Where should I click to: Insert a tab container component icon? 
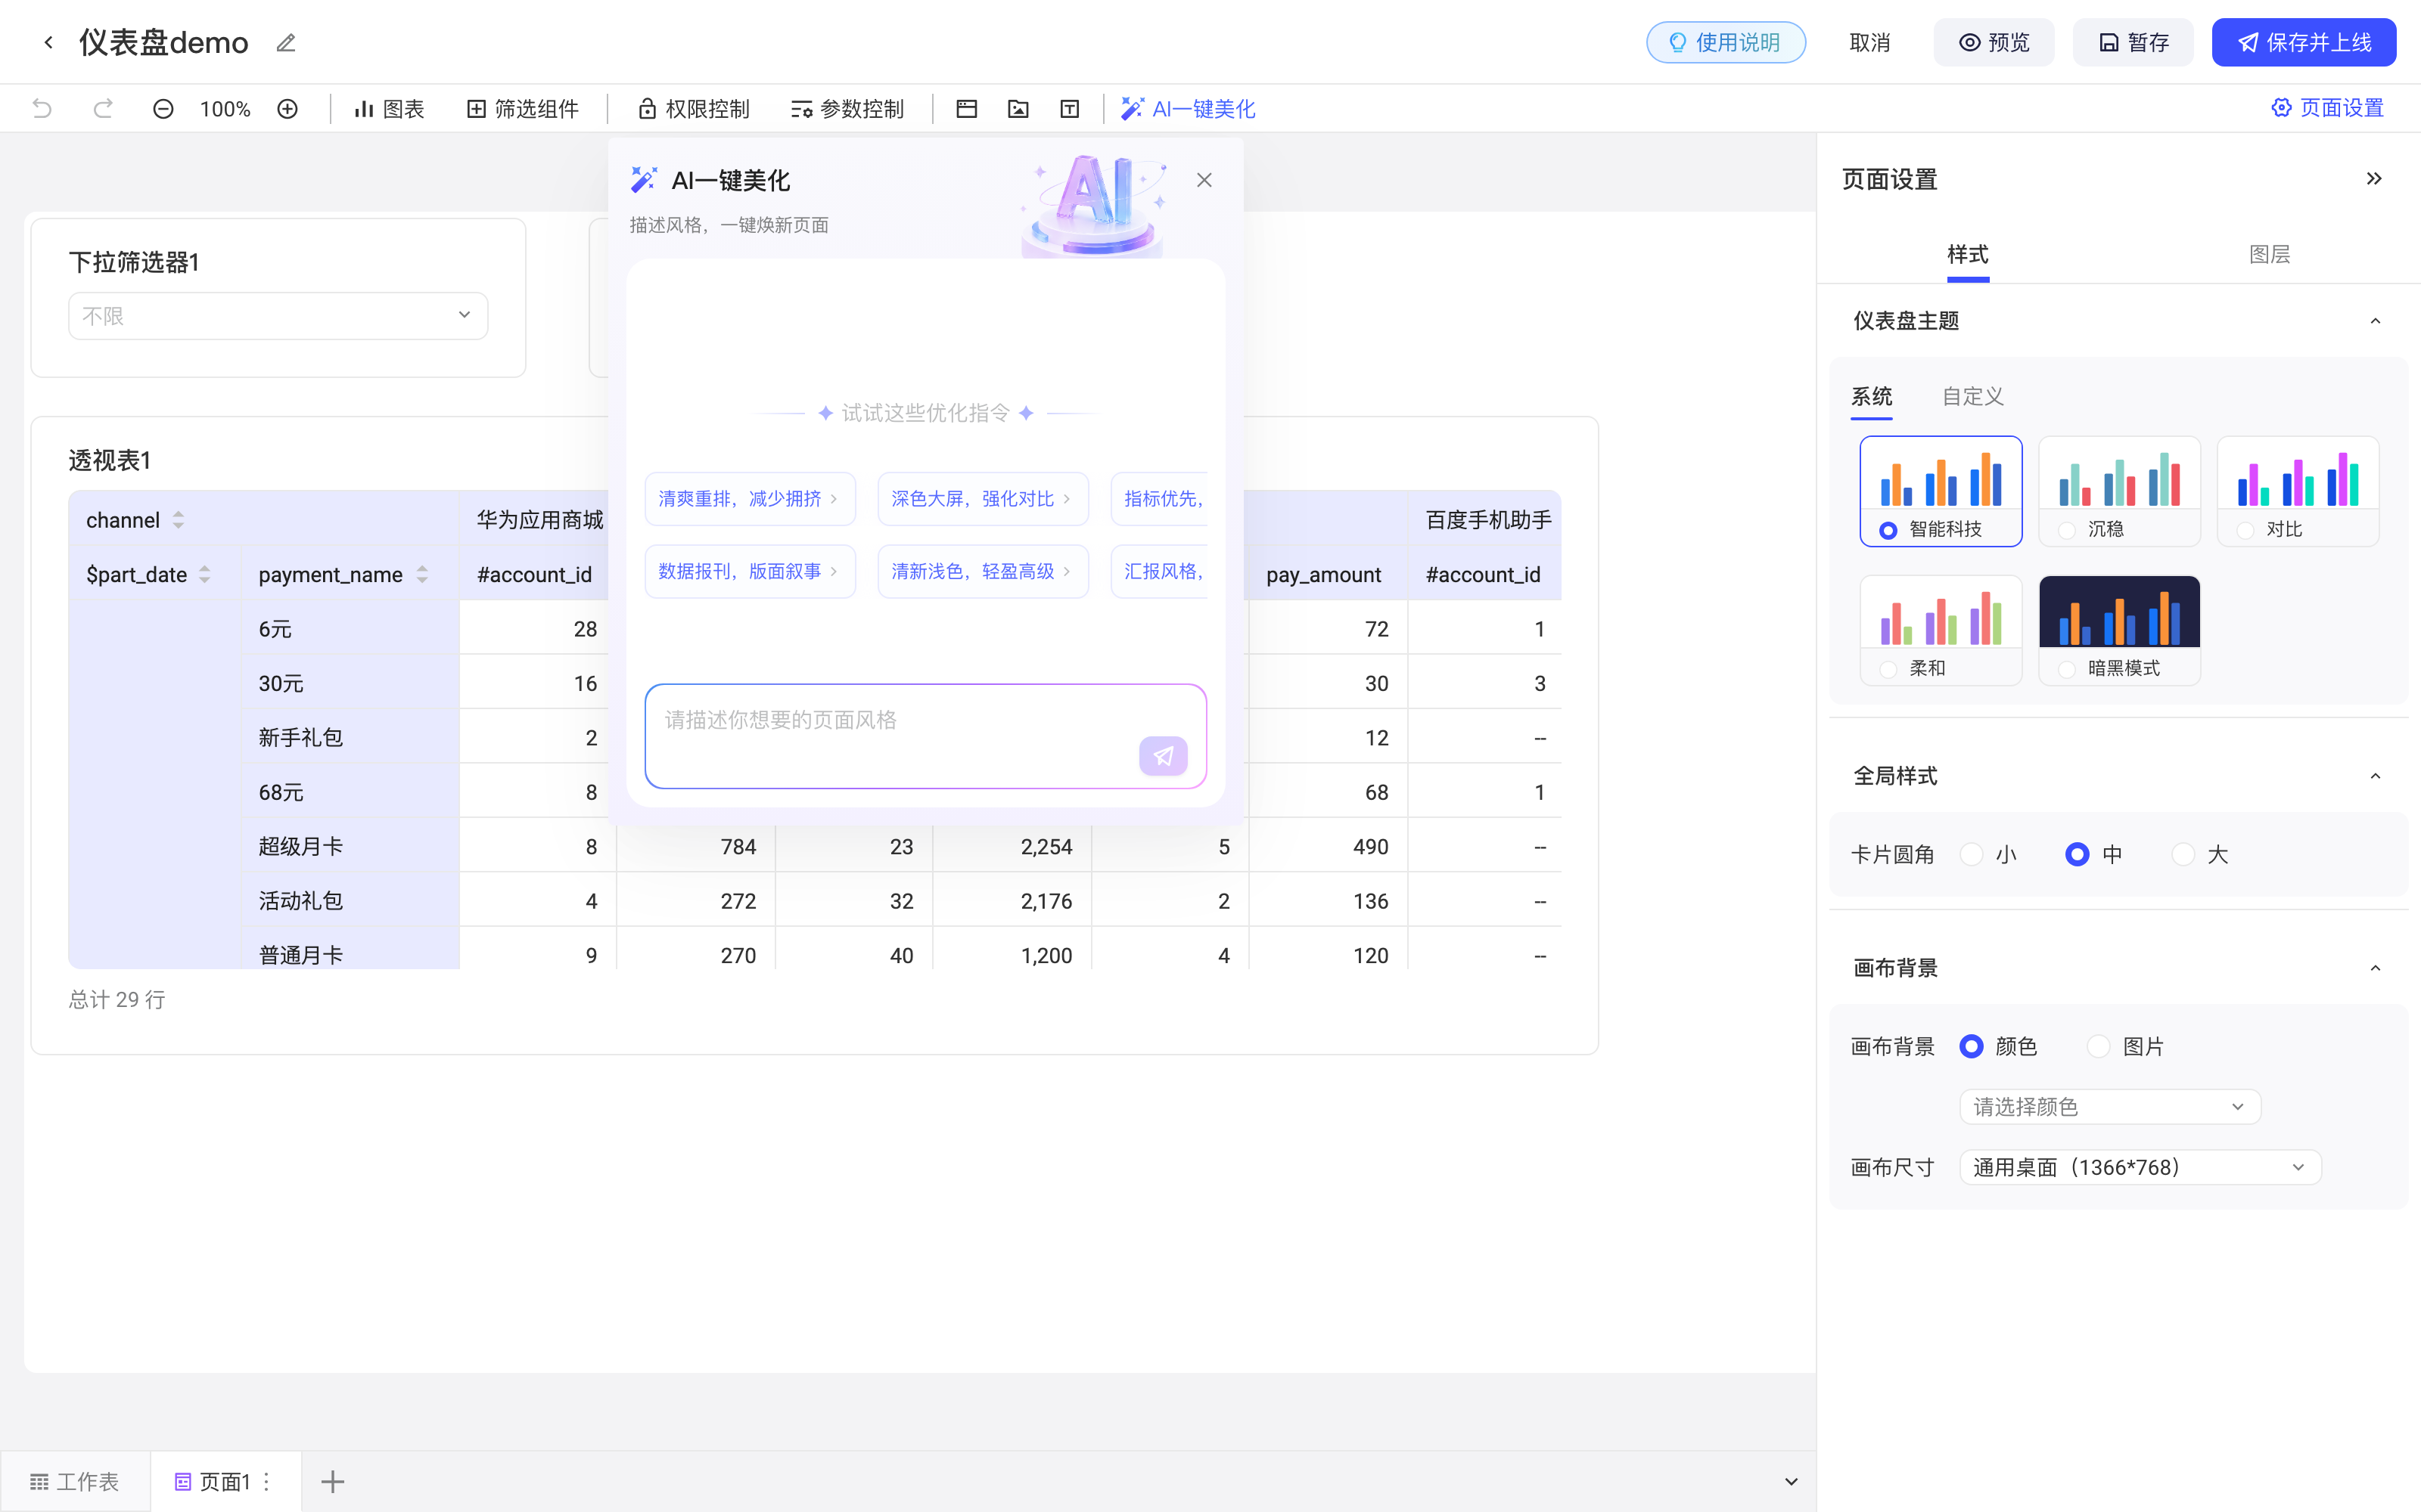click(966, 108)
